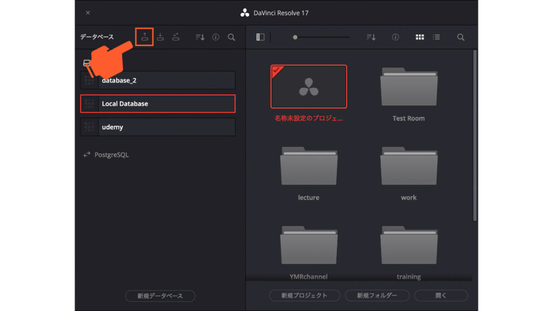This screenshot has width=553, height=311.
Task: Click the connect database icon
Action: pyautogui.click(x=176, y=37)
